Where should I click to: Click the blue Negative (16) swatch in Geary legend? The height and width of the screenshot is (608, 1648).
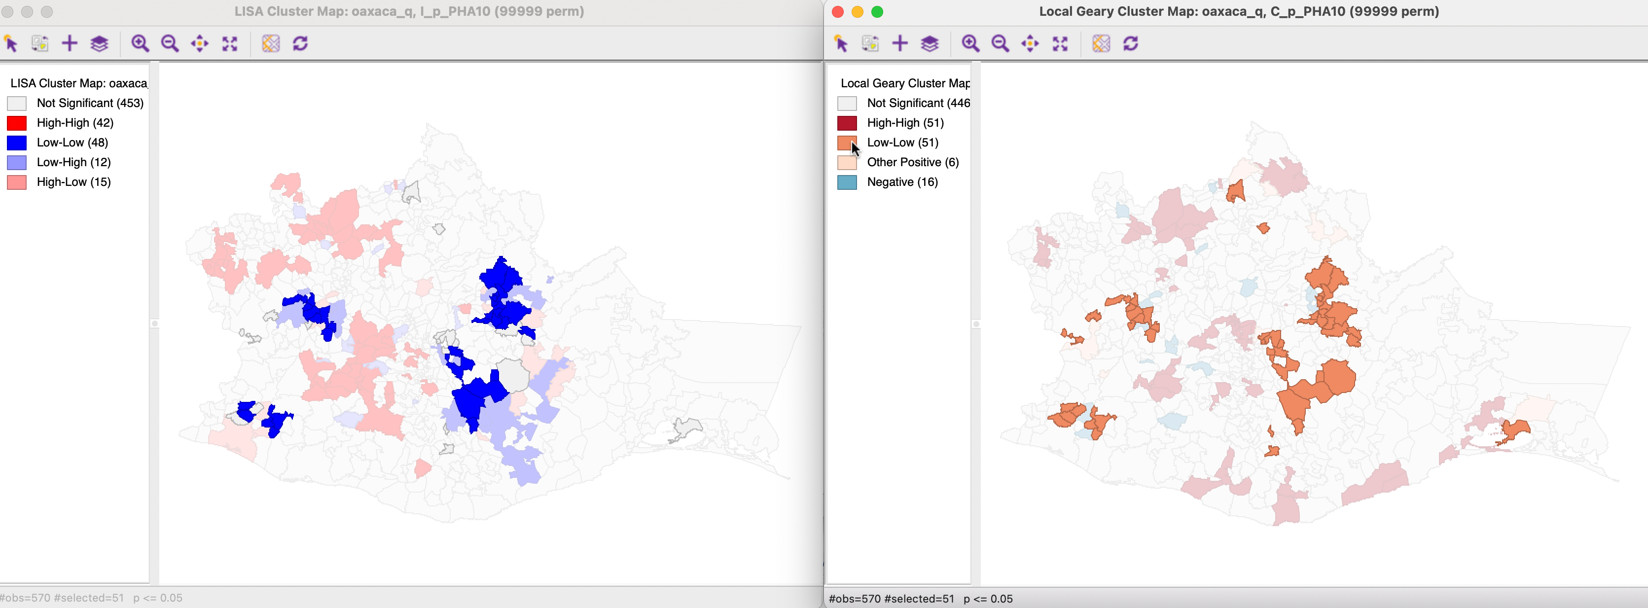pyautogui.click(x=847, y=182)
